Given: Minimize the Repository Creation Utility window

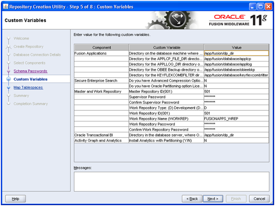Looking at the screenshot, I should [x=253, y=7].
